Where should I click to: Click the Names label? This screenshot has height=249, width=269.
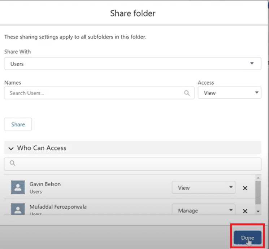pyautogui.click(x=13, y=83)
